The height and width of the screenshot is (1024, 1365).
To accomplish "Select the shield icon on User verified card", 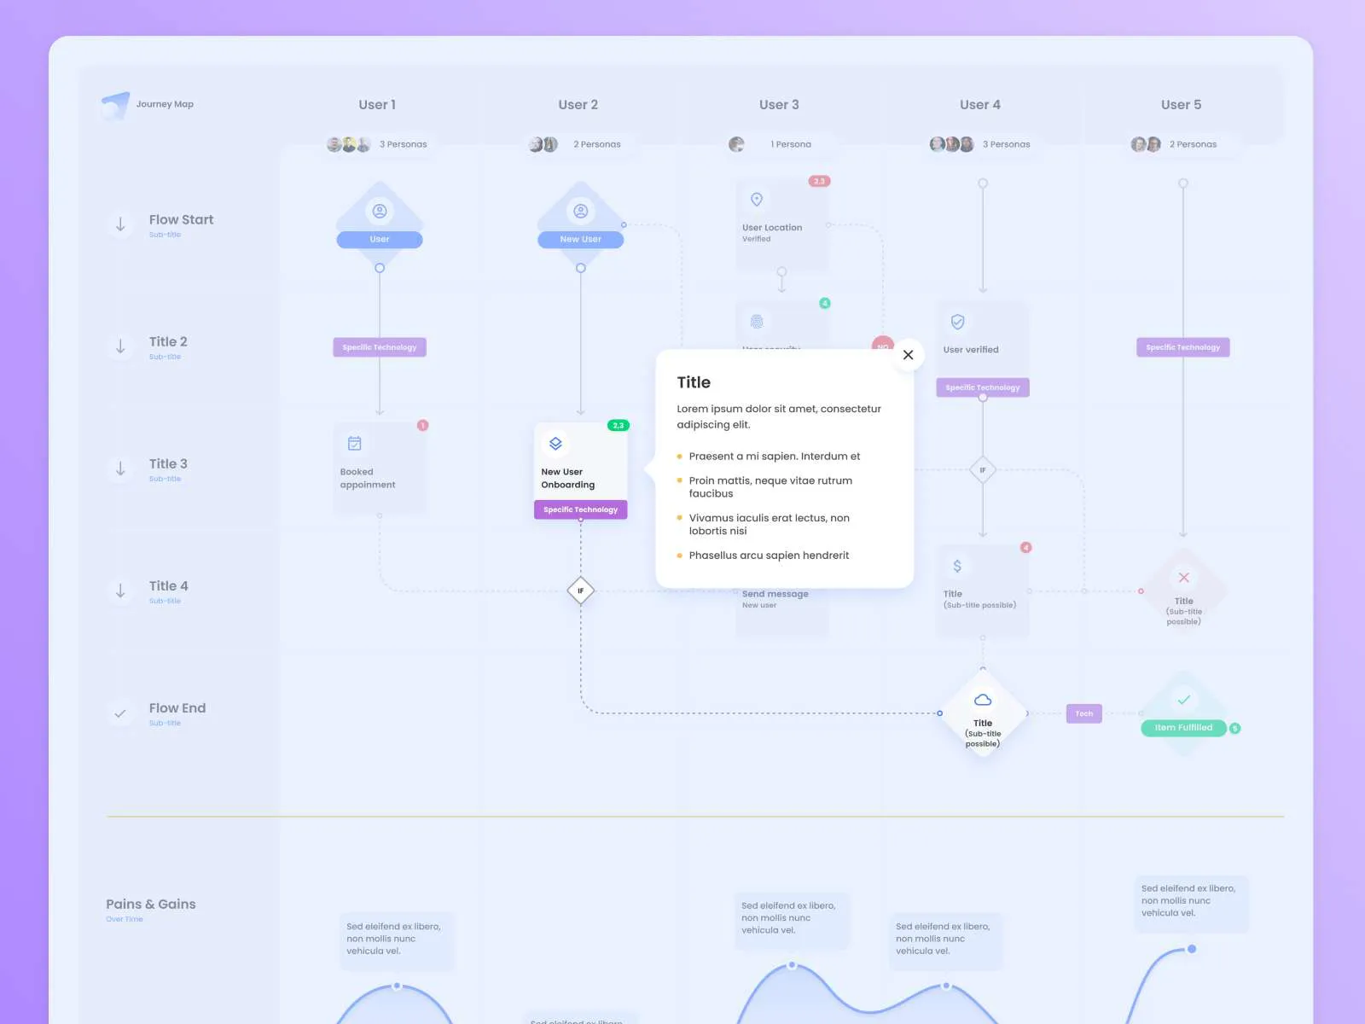I will pos(956,323).
